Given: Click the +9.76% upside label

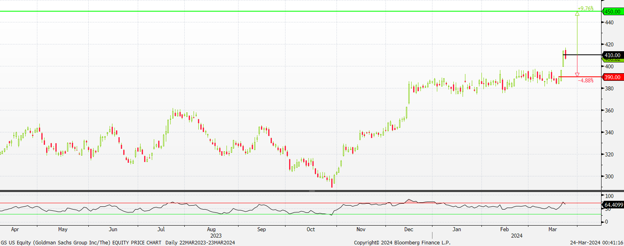Looking at the screenshot, I should point(585,8).
